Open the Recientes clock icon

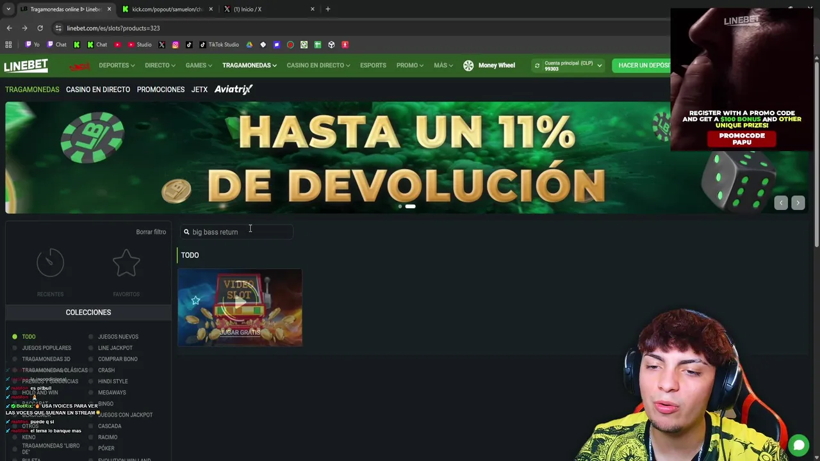[x=50, y=263]
